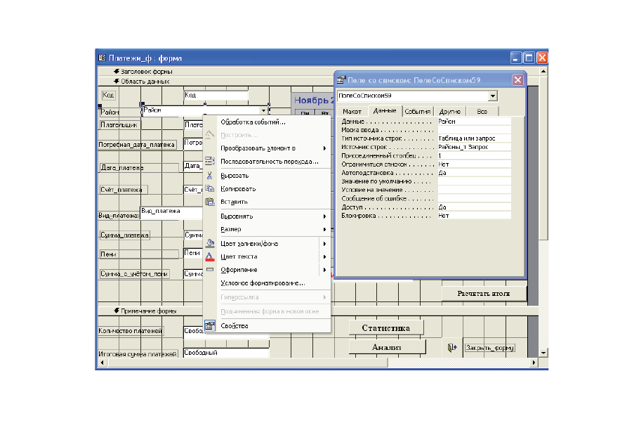Click Тип источника строк value field
This screenshot has width=627, height=442.
click(474, 138)
